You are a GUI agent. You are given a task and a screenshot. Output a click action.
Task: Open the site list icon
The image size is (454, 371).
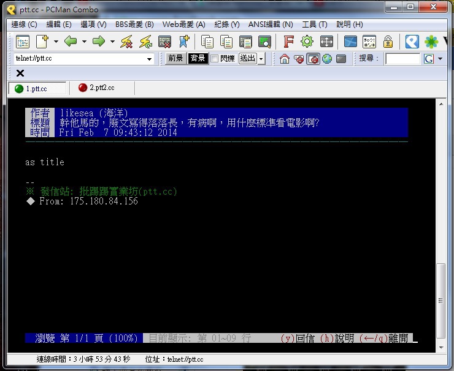pyautogui.click(x=23, y=42)
